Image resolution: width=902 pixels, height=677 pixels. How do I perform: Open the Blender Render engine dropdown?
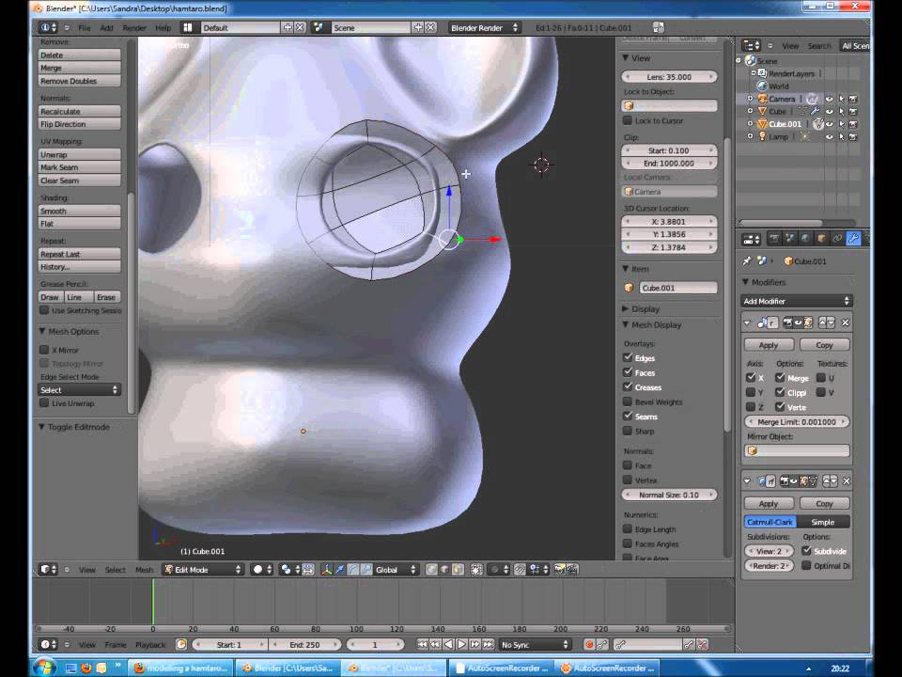point(485,27)
